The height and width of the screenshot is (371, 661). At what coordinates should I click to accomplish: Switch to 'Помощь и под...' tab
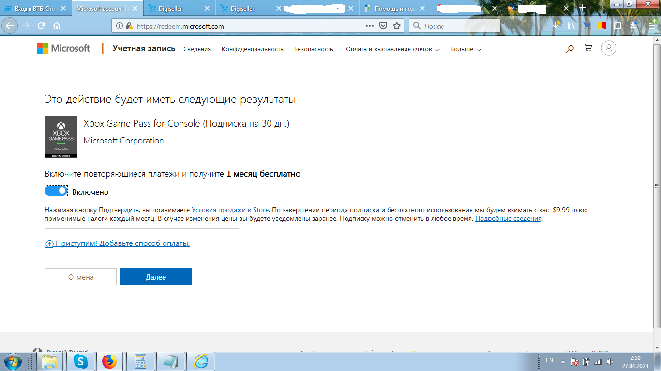click(x=395, y=8)
